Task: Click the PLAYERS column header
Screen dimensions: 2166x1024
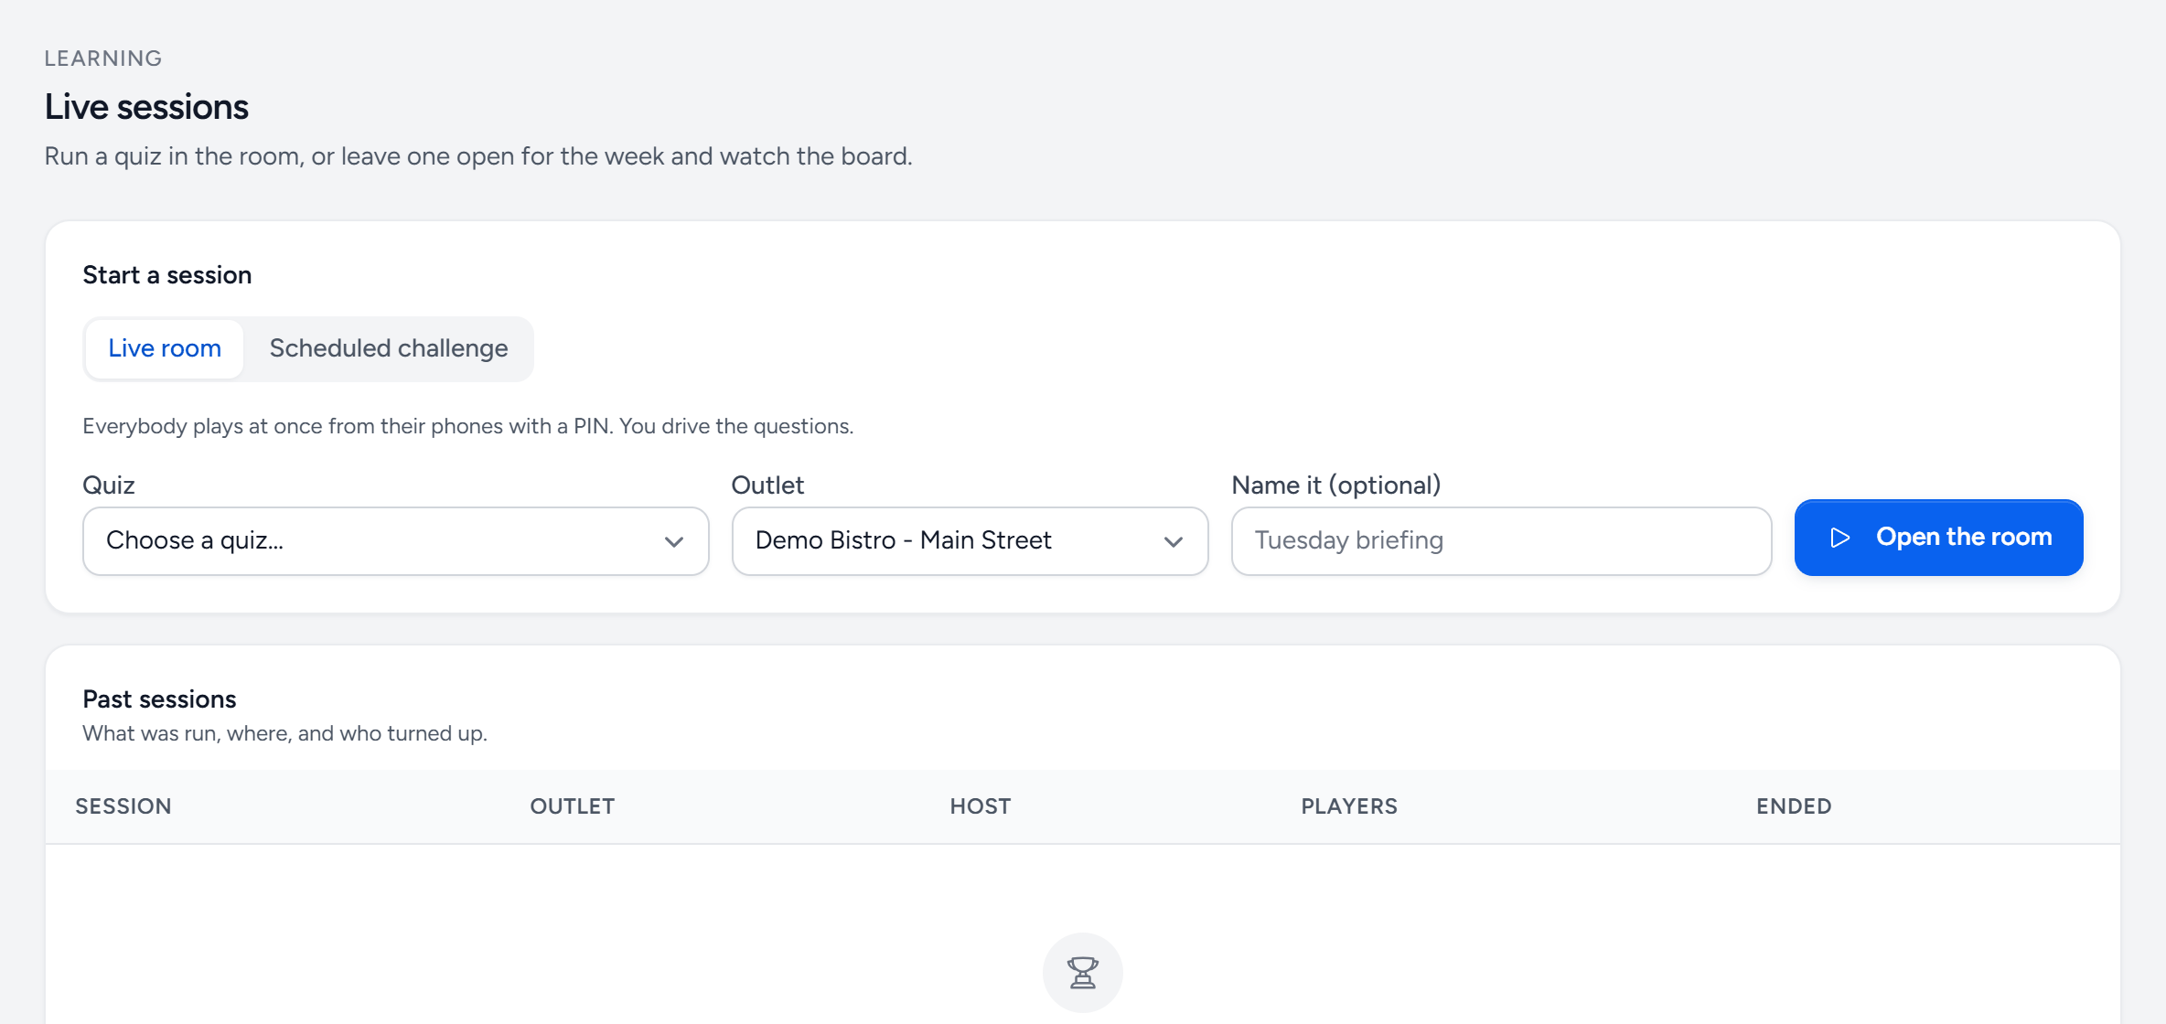Action: 1349,806
